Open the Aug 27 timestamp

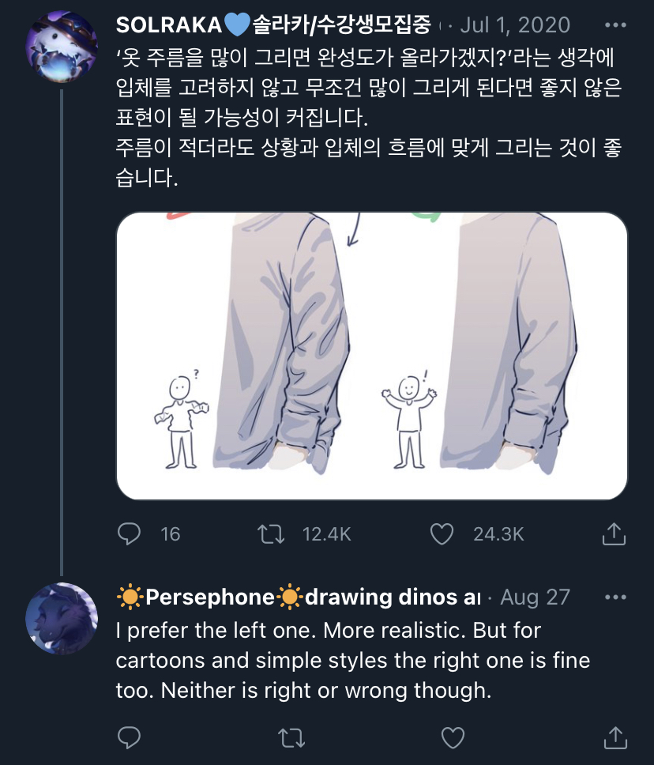(535, 597)
